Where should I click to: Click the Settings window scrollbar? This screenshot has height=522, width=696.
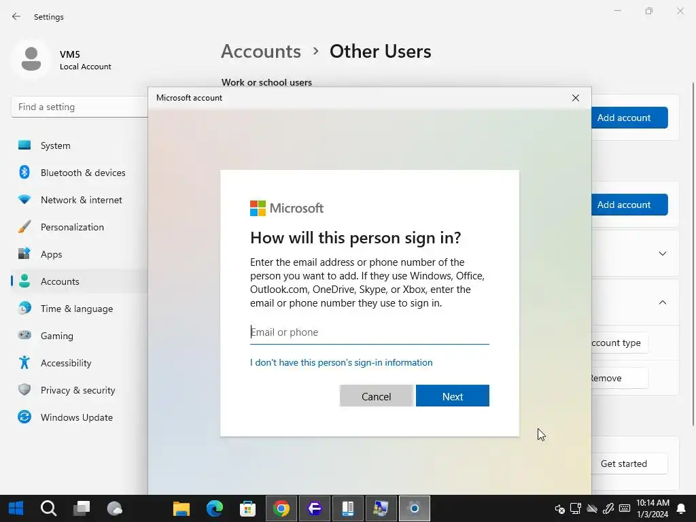point(693,254)
